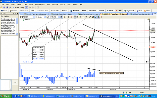Switch to EURUSD 15 Minutes chart tab
Screen dimensions: 157x98
point(35,14)
